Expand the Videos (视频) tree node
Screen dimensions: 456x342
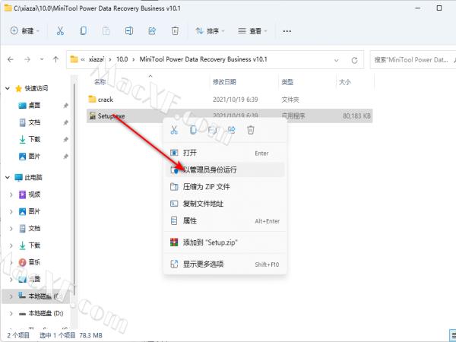(x=11, y=195)
